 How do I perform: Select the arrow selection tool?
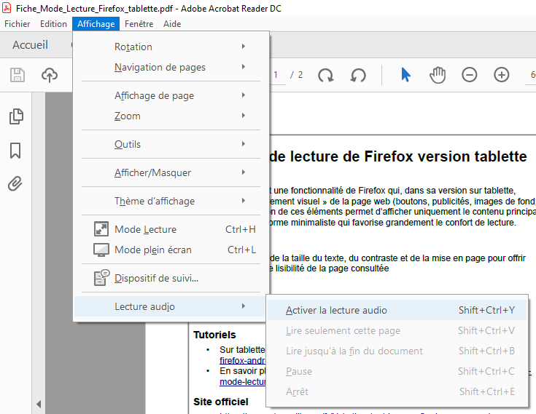tap(406, 75)
